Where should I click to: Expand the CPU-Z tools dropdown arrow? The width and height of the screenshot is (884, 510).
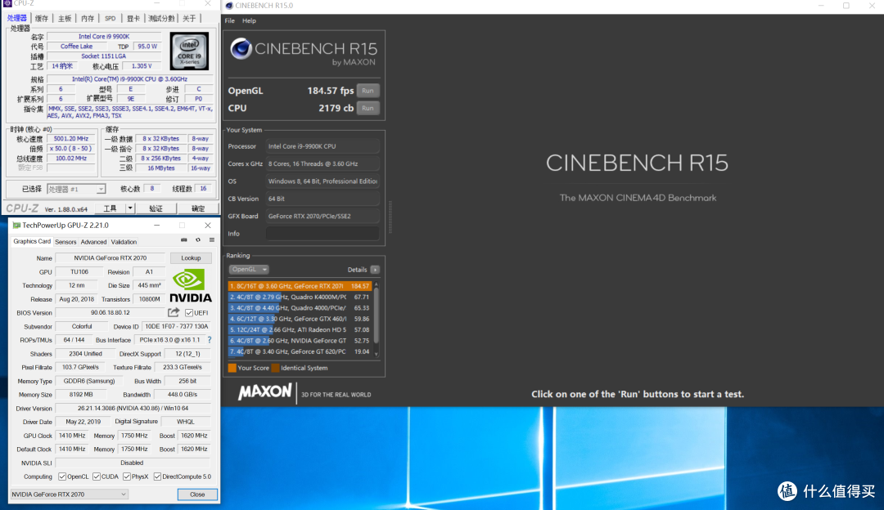[129, 208]
